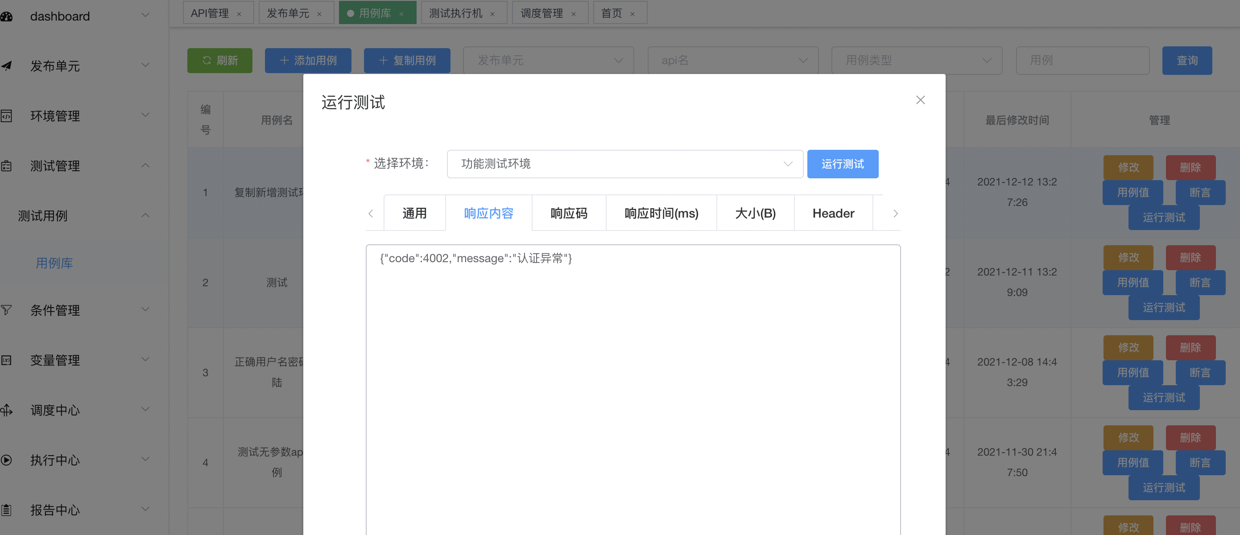Screen dimensions: 1240x535
Task: Click 运行测试 for the 2021-11-30 row
Action: 1163,487
